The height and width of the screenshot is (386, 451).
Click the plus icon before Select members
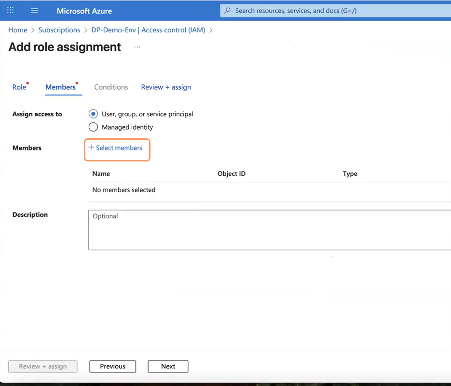(91, 147)
